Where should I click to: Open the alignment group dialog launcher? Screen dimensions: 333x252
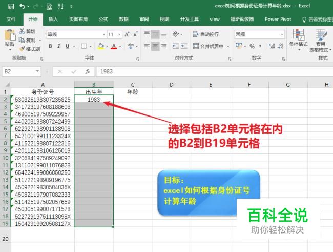tap(230, 59)
